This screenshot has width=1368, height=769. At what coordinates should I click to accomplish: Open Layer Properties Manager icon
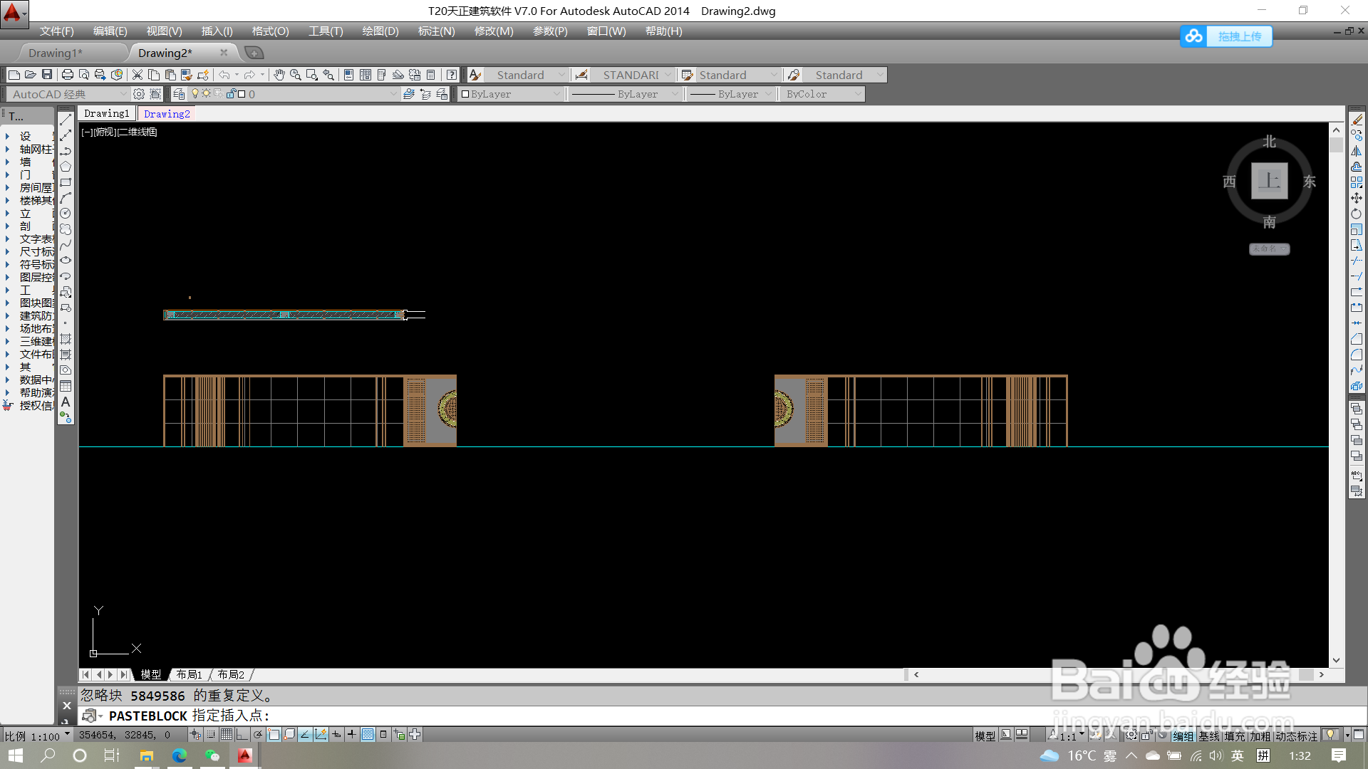[x=179, y=94]
